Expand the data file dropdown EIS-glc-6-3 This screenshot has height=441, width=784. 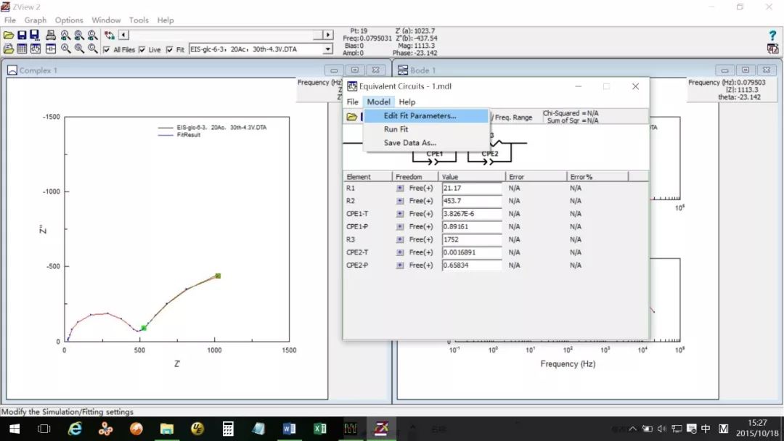click(x=327, y=49)
